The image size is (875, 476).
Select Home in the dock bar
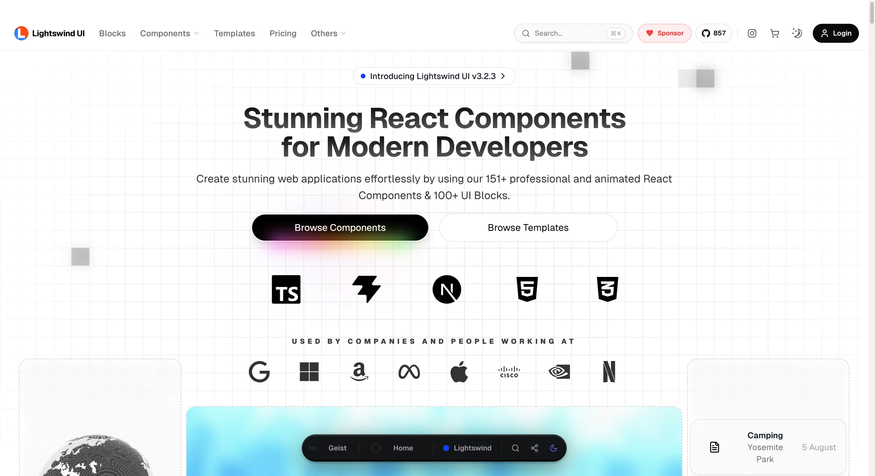(403, 448)
